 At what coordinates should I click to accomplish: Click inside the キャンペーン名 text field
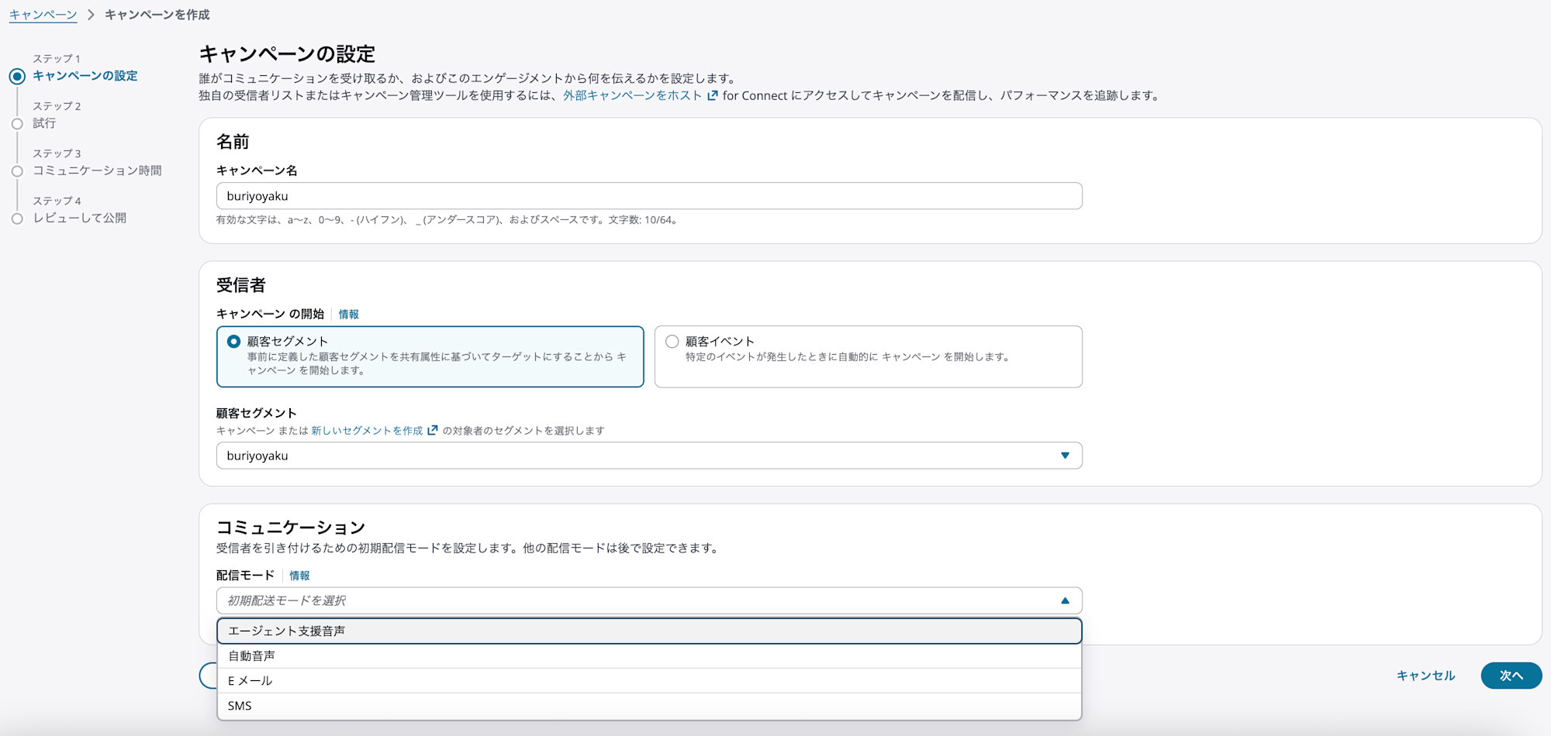click(648, 195)
